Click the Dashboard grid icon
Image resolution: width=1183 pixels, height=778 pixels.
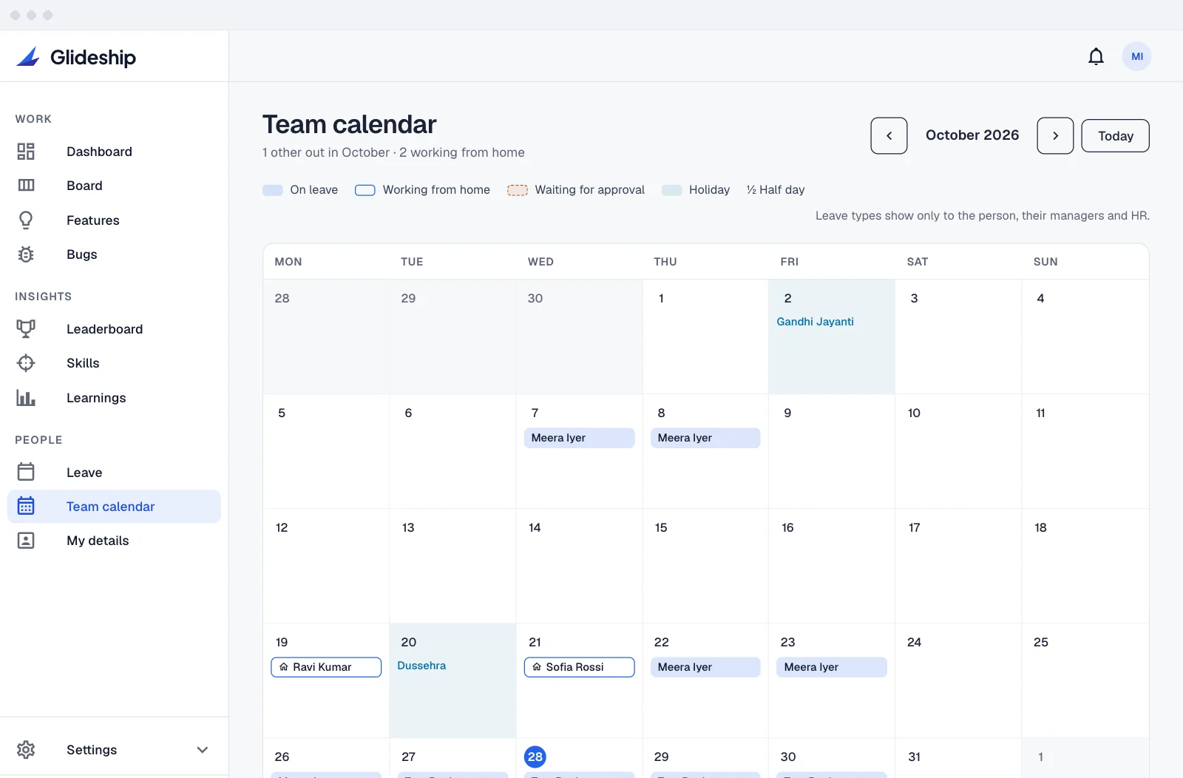[x=26, y=152]
